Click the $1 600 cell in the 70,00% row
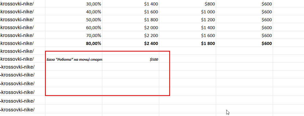The height and width of the screenshot is (116, 304). [187, 35]
